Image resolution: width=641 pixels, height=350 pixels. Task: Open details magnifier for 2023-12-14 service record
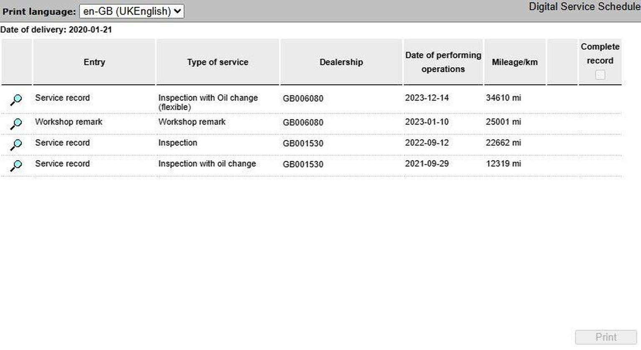point(16,100)
